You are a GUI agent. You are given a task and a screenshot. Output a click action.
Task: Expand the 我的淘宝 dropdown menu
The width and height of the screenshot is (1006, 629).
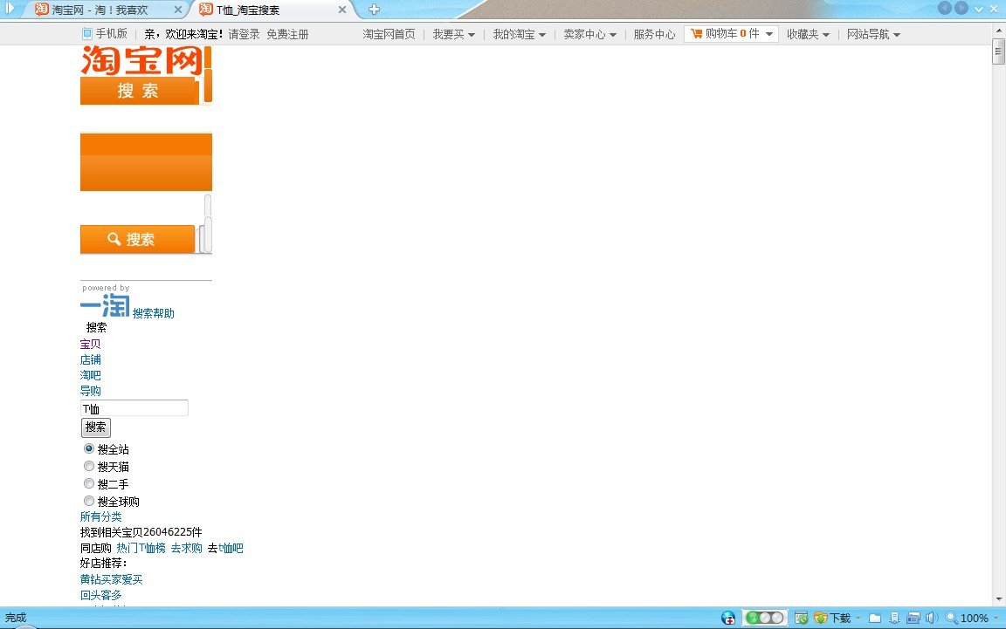pos(519,35)
